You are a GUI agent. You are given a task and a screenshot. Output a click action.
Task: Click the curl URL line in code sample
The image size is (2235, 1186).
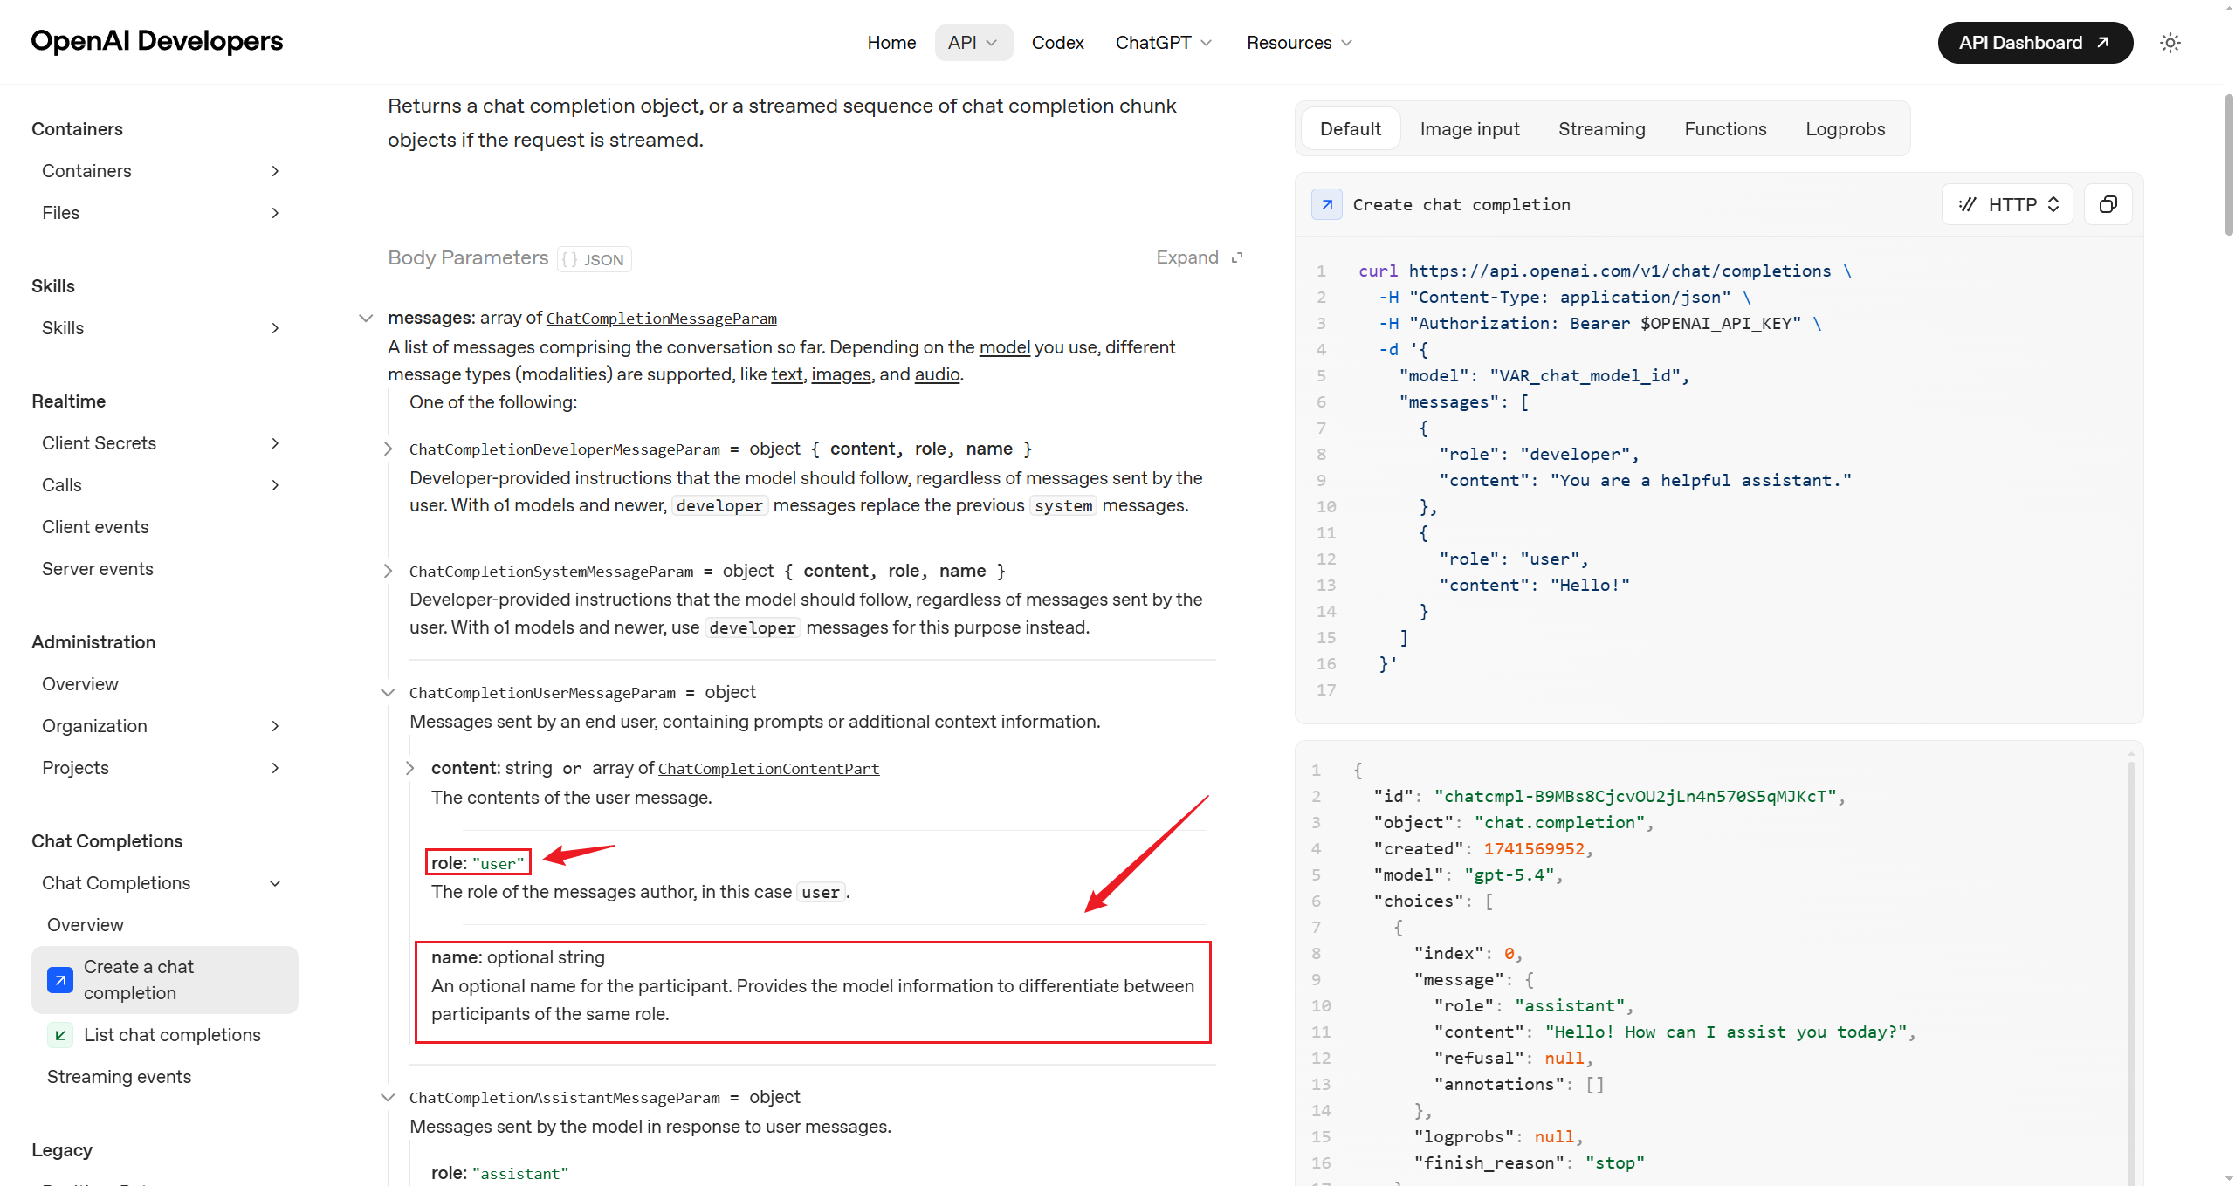(1605, 271)
